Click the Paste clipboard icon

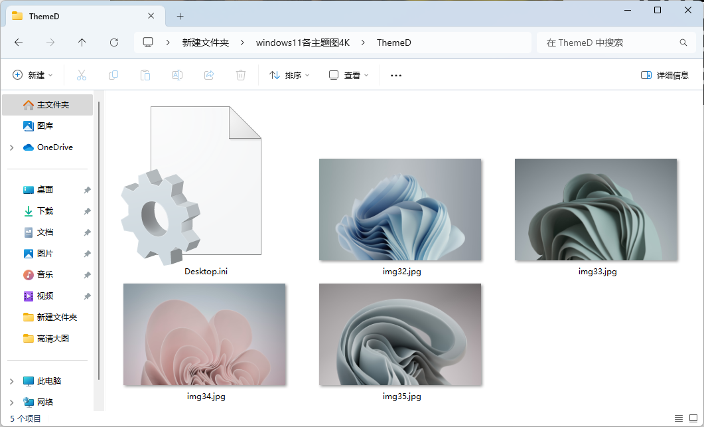click(x=145, y=75)
